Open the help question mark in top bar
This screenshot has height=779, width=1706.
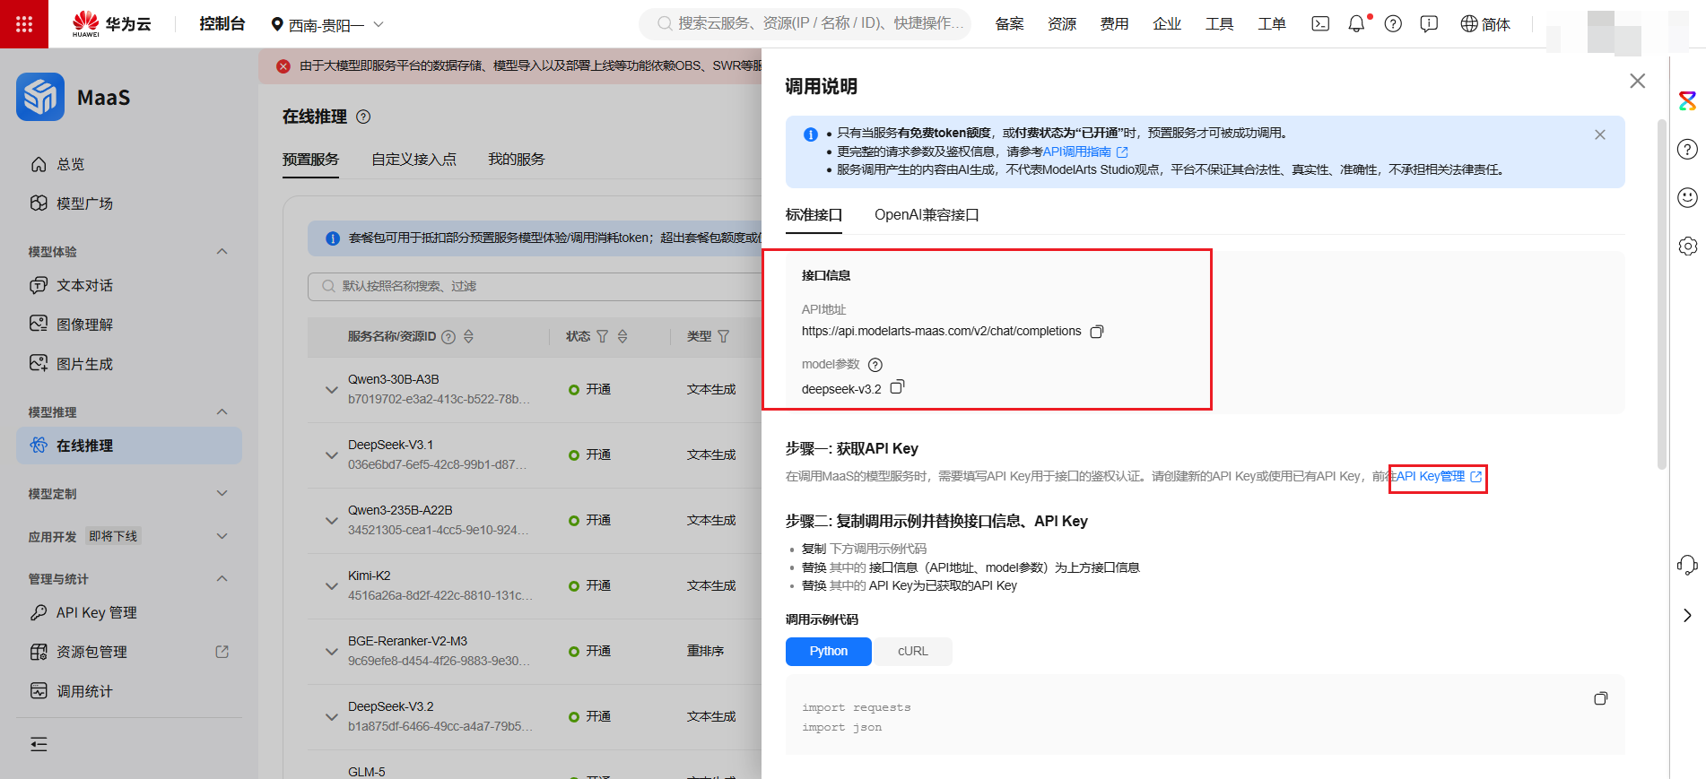click(1393, 24)
